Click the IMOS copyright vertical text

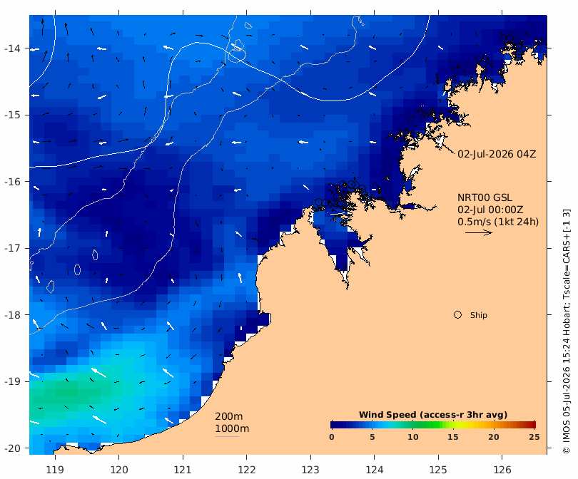pos(566,331)
